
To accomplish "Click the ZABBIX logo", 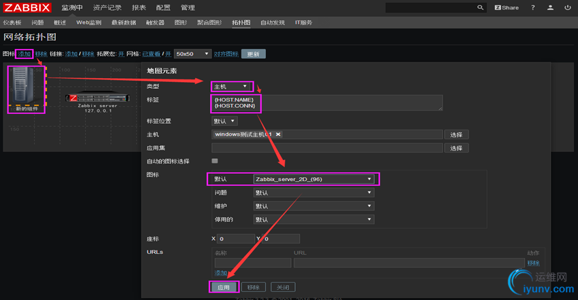I will point(27,7).
